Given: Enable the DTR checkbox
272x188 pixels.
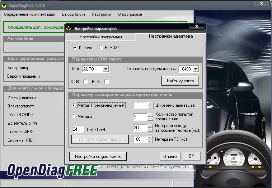Looking at the screenshot, I should 85,82.
